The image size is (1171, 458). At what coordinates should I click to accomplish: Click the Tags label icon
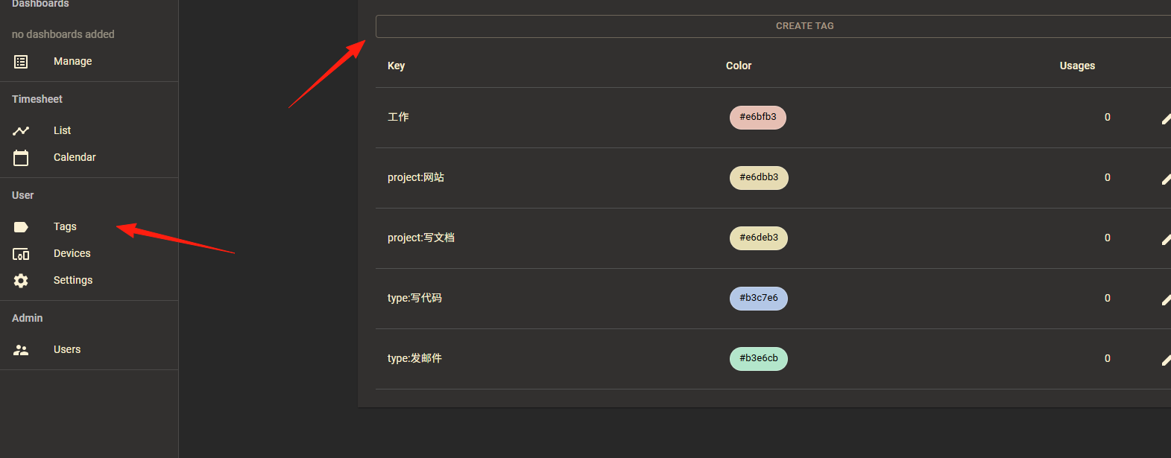pos(21,227)
